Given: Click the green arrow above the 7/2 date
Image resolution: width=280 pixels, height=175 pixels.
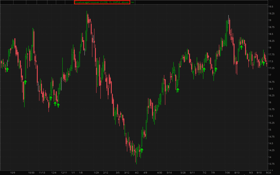Looking at the screenshot, I should pyautogui.click(x=204, y=69).
